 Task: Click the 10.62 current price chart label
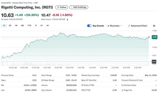point(154,37)
